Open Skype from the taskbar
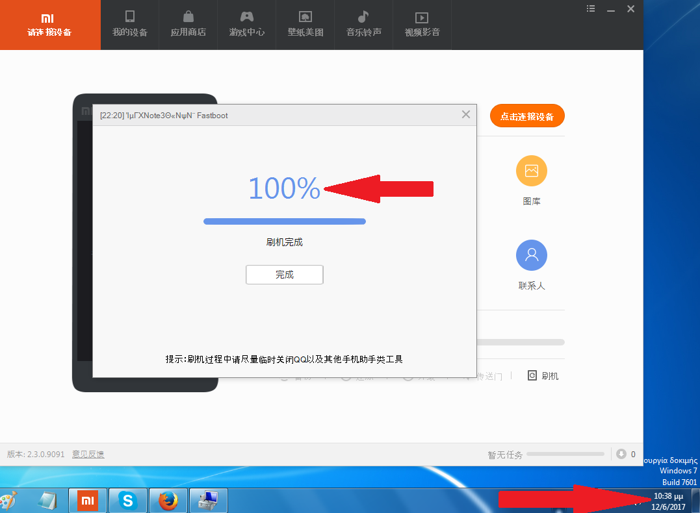The height and width of the screenshot is (513, 700). pos(127,501)
